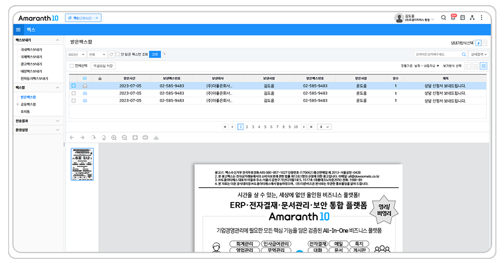This screenshot has height=265, width=504.
Task: Open the 전체 filter dropdown
Action: tap(97, 54)
